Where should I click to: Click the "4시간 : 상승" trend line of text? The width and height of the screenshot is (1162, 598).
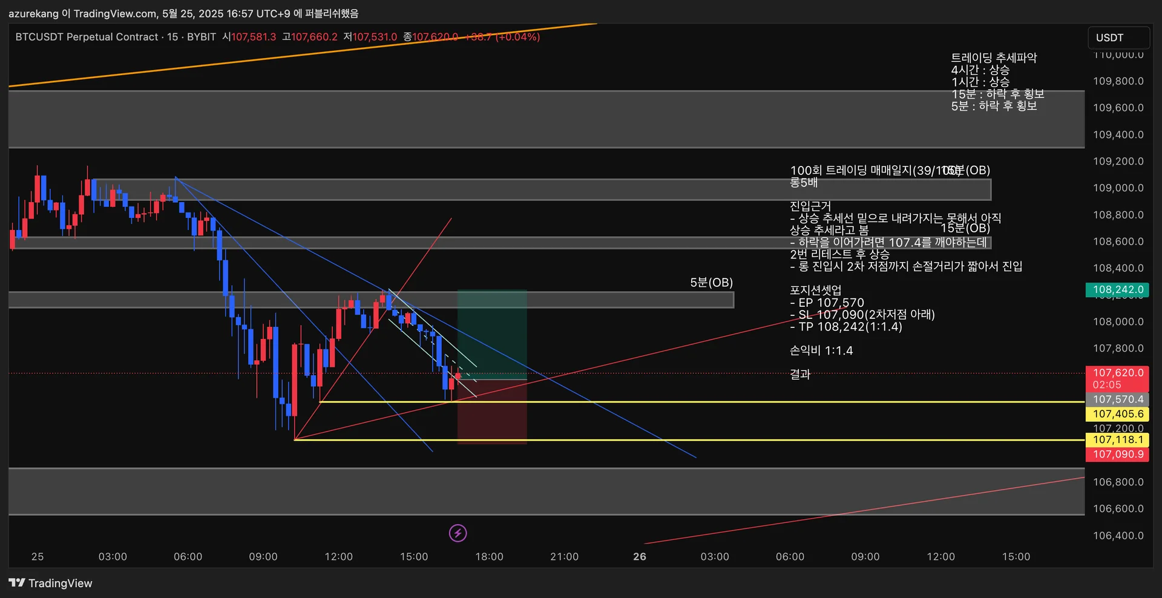coord(980,70)
